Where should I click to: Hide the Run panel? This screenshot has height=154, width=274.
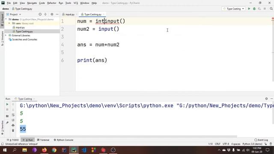click(x=271, y=99)
